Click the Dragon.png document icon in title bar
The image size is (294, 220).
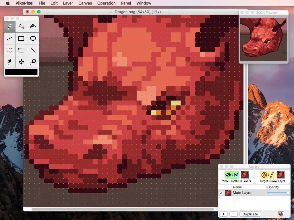point(111,12)
